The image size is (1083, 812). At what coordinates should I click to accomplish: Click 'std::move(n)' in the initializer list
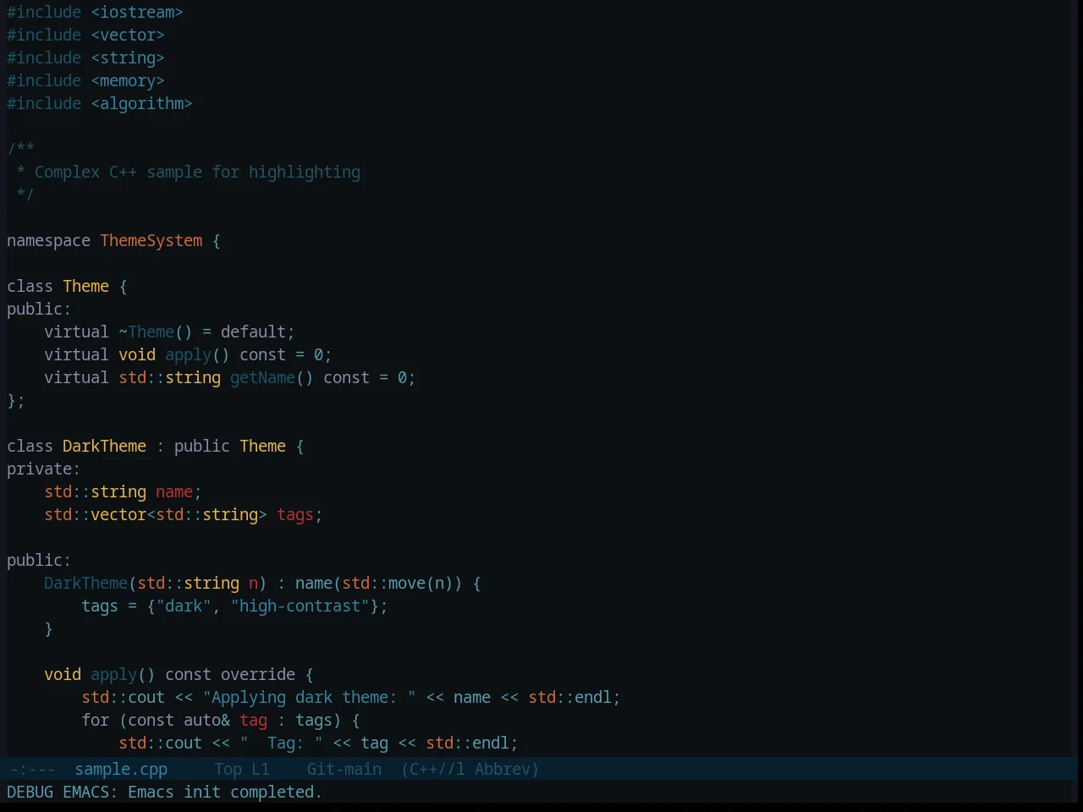[398, 583]
